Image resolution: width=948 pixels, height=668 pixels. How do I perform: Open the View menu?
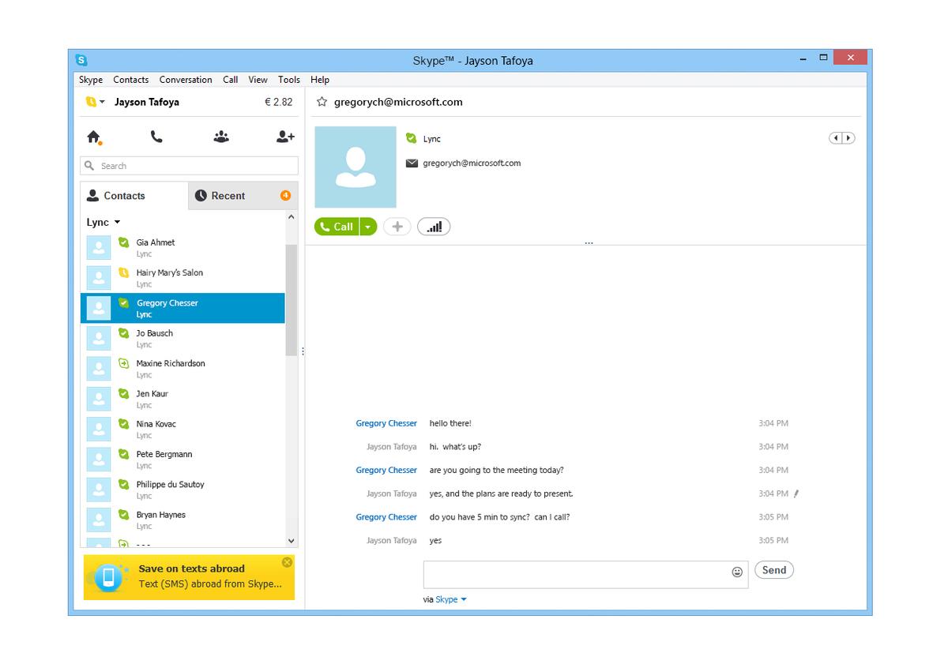point(258,80)
